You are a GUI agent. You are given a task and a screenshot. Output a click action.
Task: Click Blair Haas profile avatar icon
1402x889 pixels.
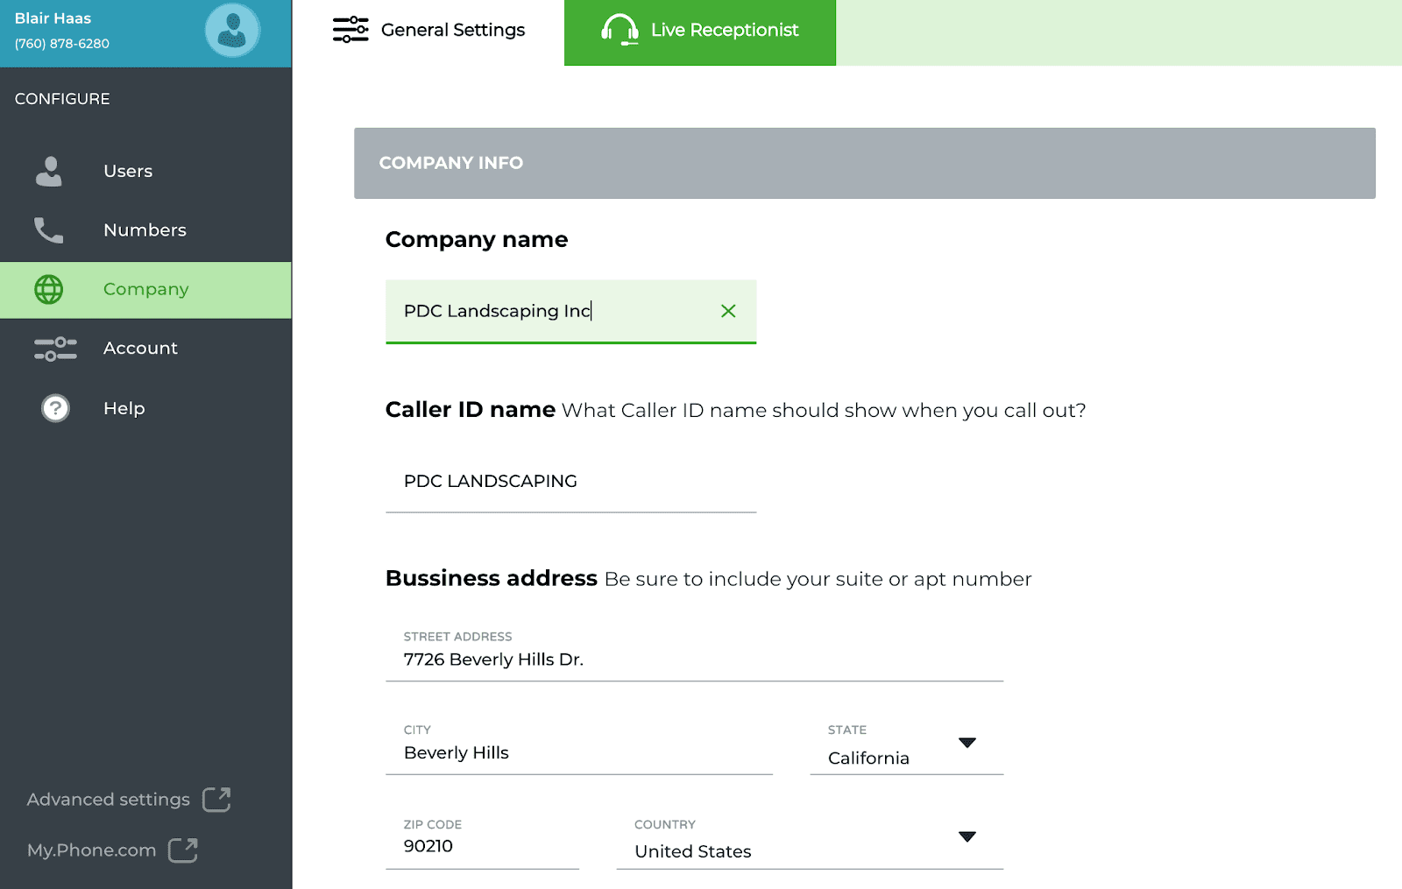(231, 30)
